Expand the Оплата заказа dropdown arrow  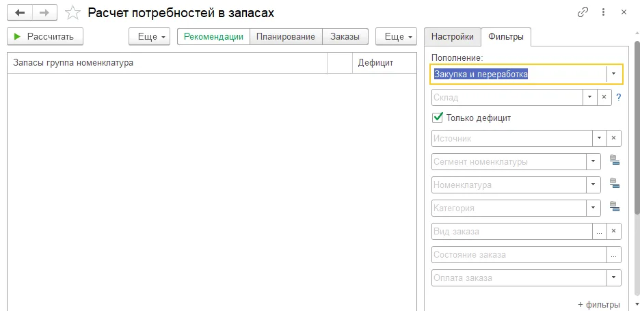(614, 278)
